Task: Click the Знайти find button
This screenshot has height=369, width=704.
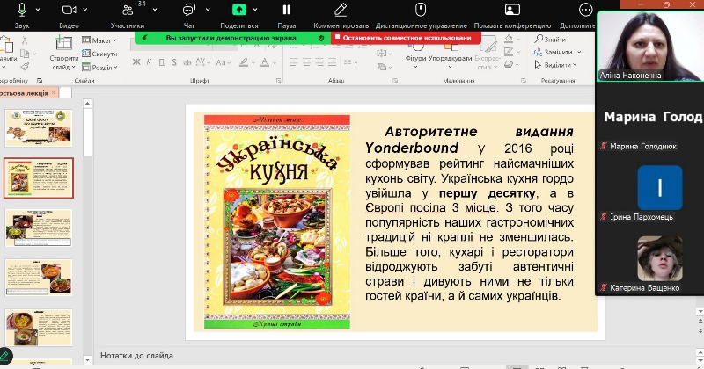Action: pyautogui.click(x=554, y=40)
